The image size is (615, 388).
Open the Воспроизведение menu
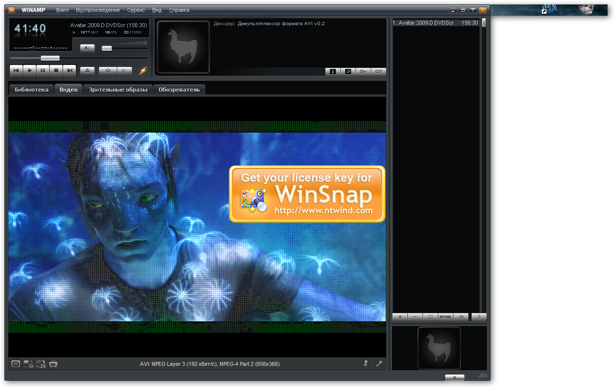tap(97, 10)
